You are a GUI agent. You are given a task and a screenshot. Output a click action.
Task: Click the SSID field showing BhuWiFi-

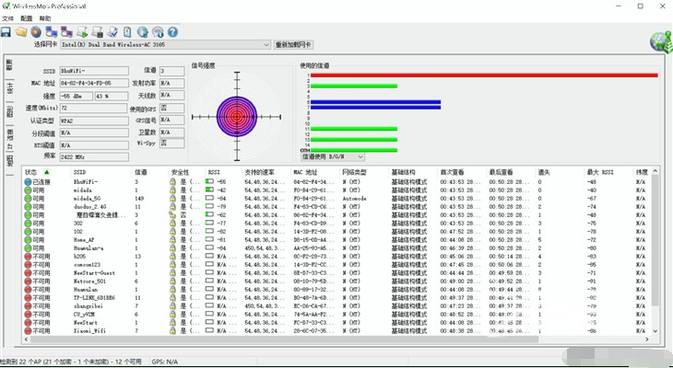coord(94,71)
